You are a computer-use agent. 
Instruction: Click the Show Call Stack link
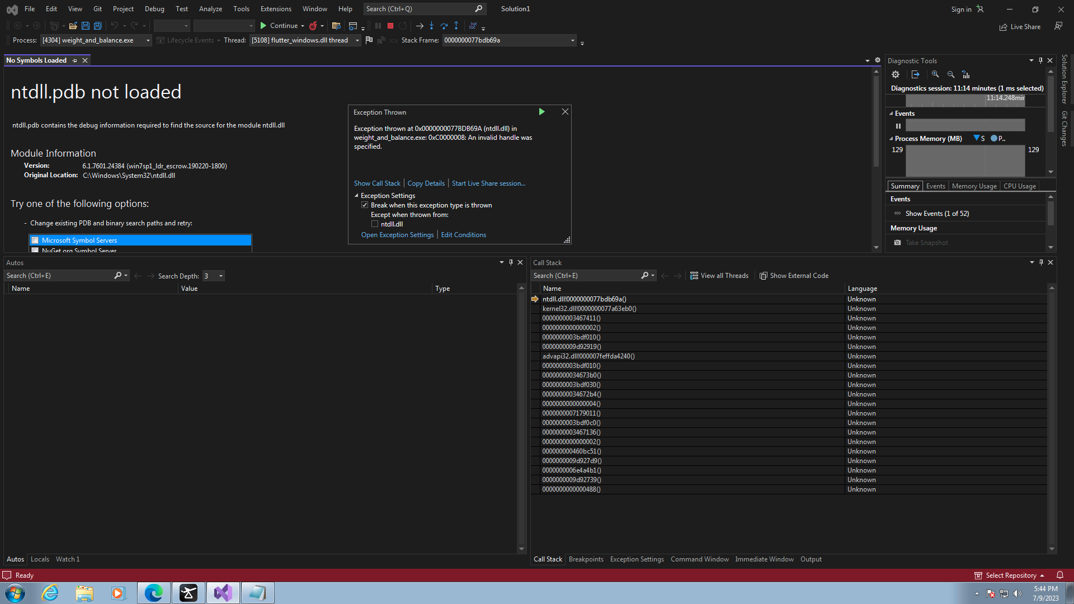376,183
